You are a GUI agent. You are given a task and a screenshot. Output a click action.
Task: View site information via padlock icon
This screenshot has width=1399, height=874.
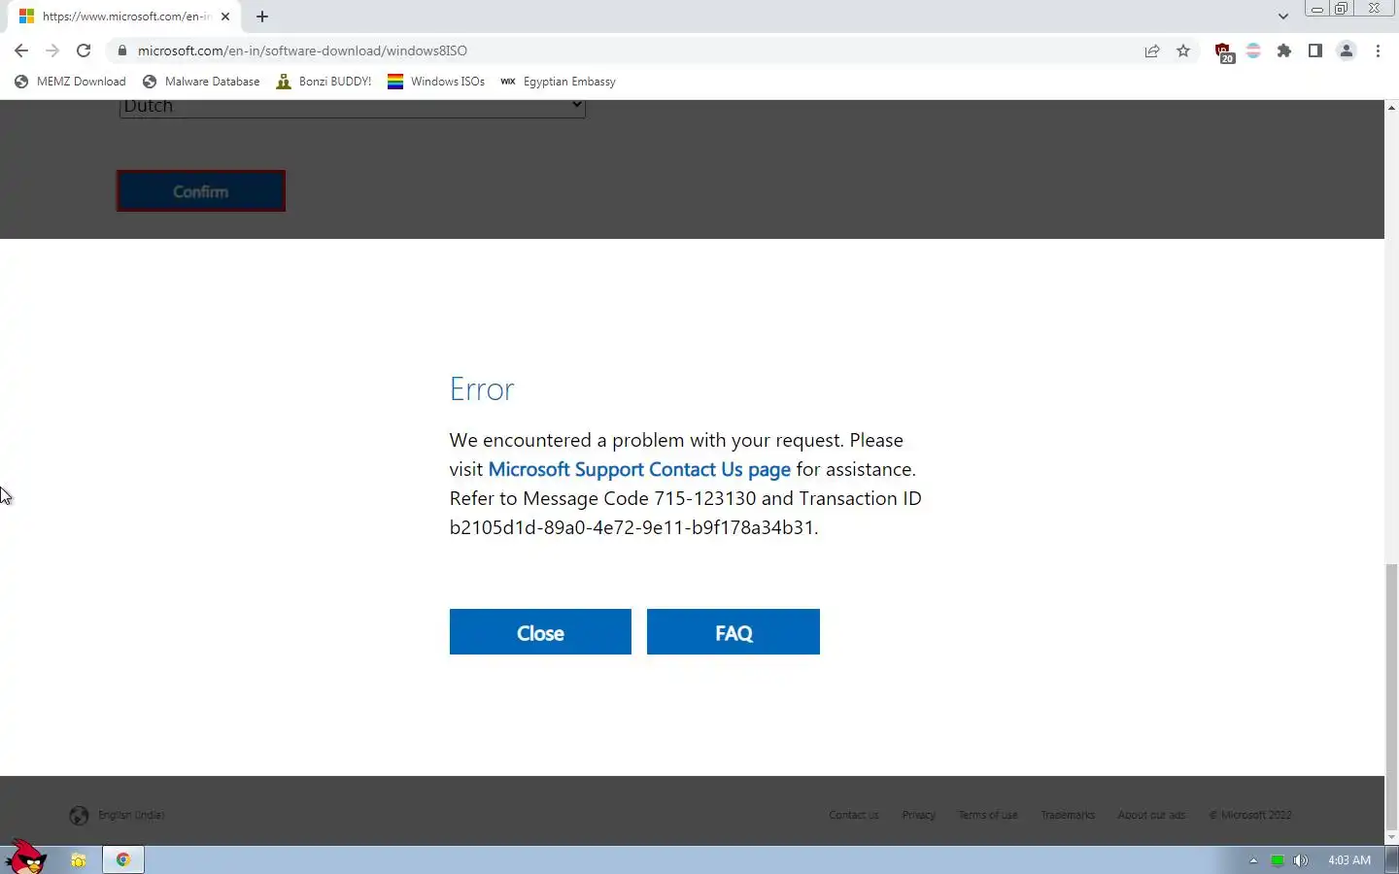tap(122, 50)
